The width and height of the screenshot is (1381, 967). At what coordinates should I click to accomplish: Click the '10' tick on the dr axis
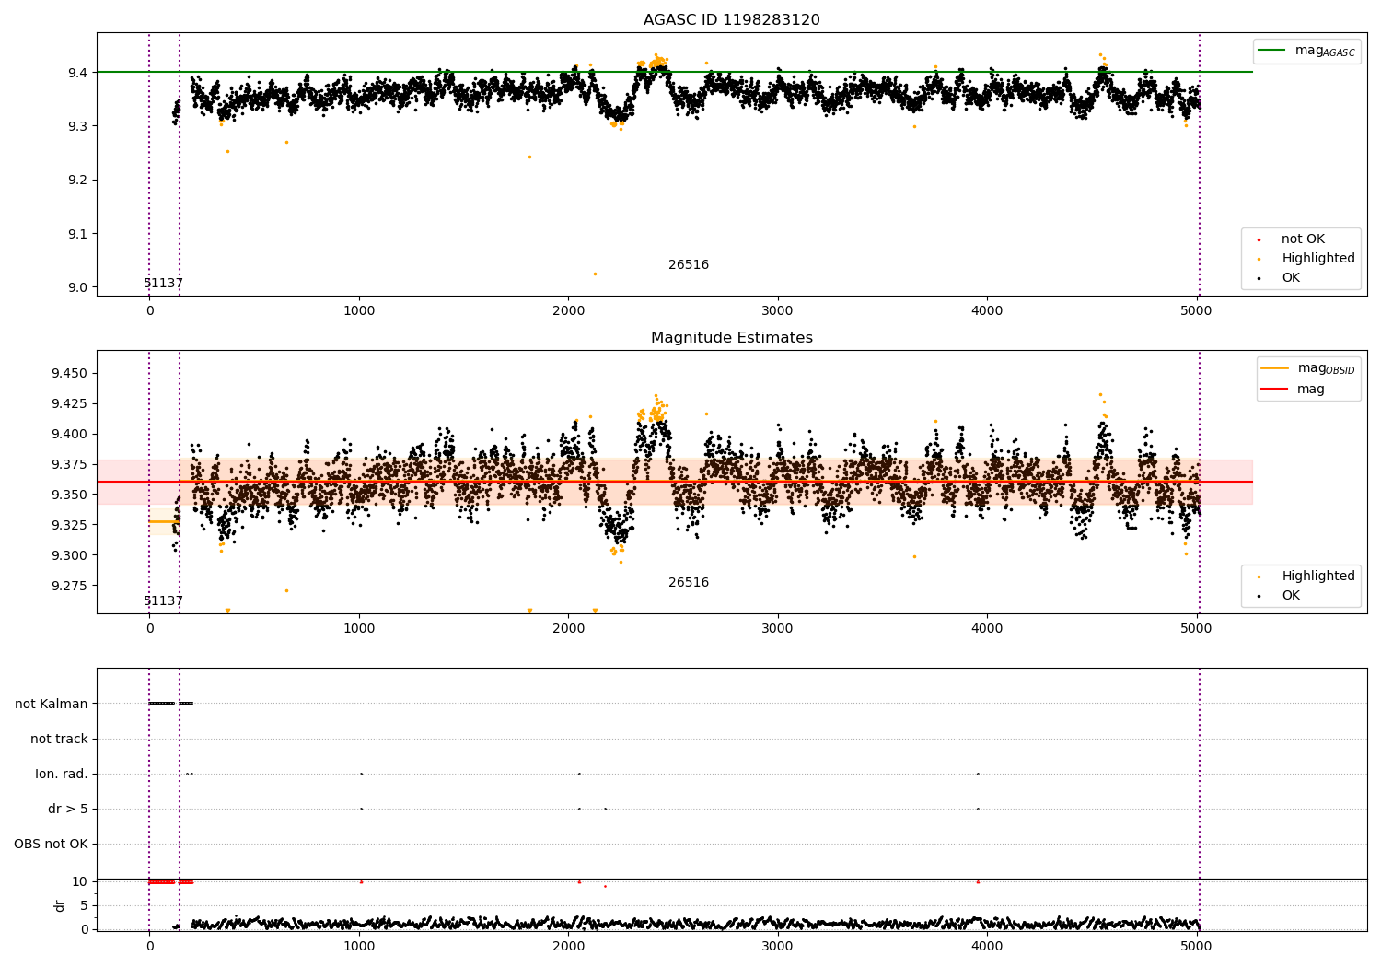click(x=80, y=881)
